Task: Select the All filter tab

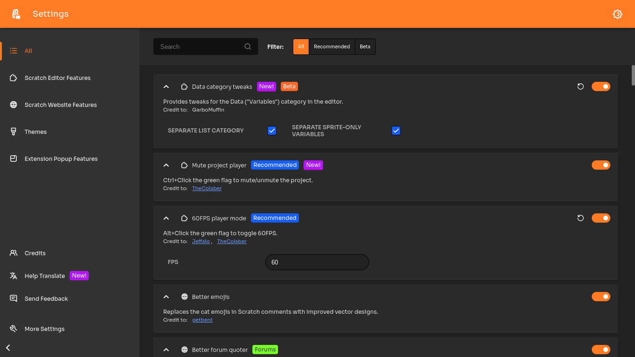Action: (301, 46)
